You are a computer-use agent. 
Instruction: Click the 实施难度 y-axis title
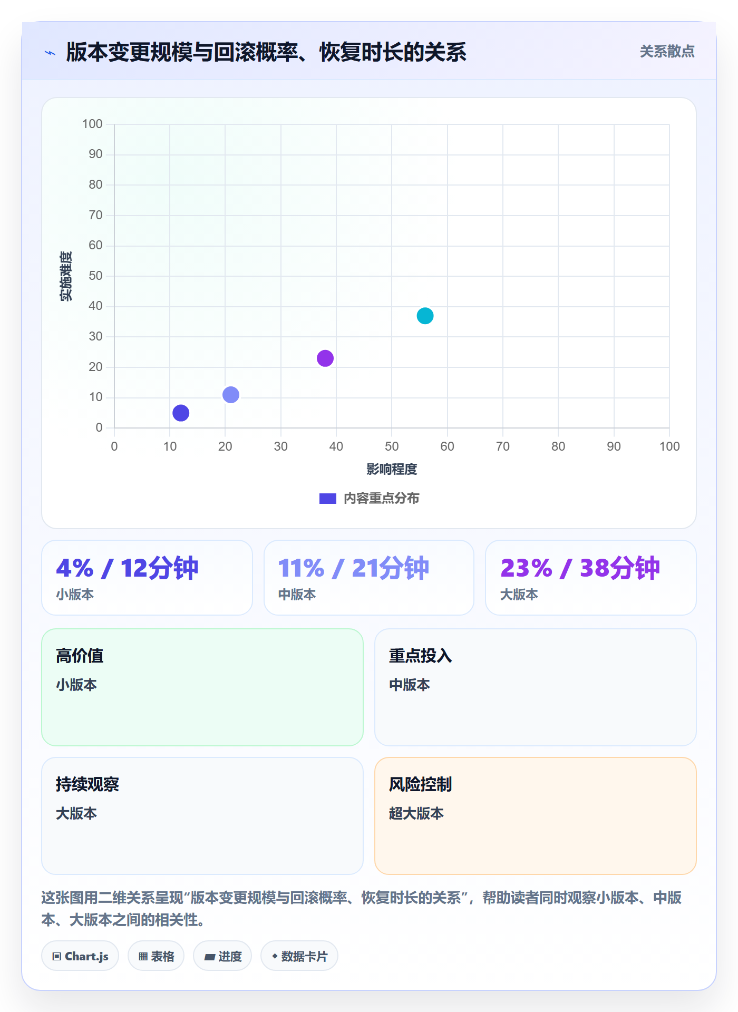[66, 276]
